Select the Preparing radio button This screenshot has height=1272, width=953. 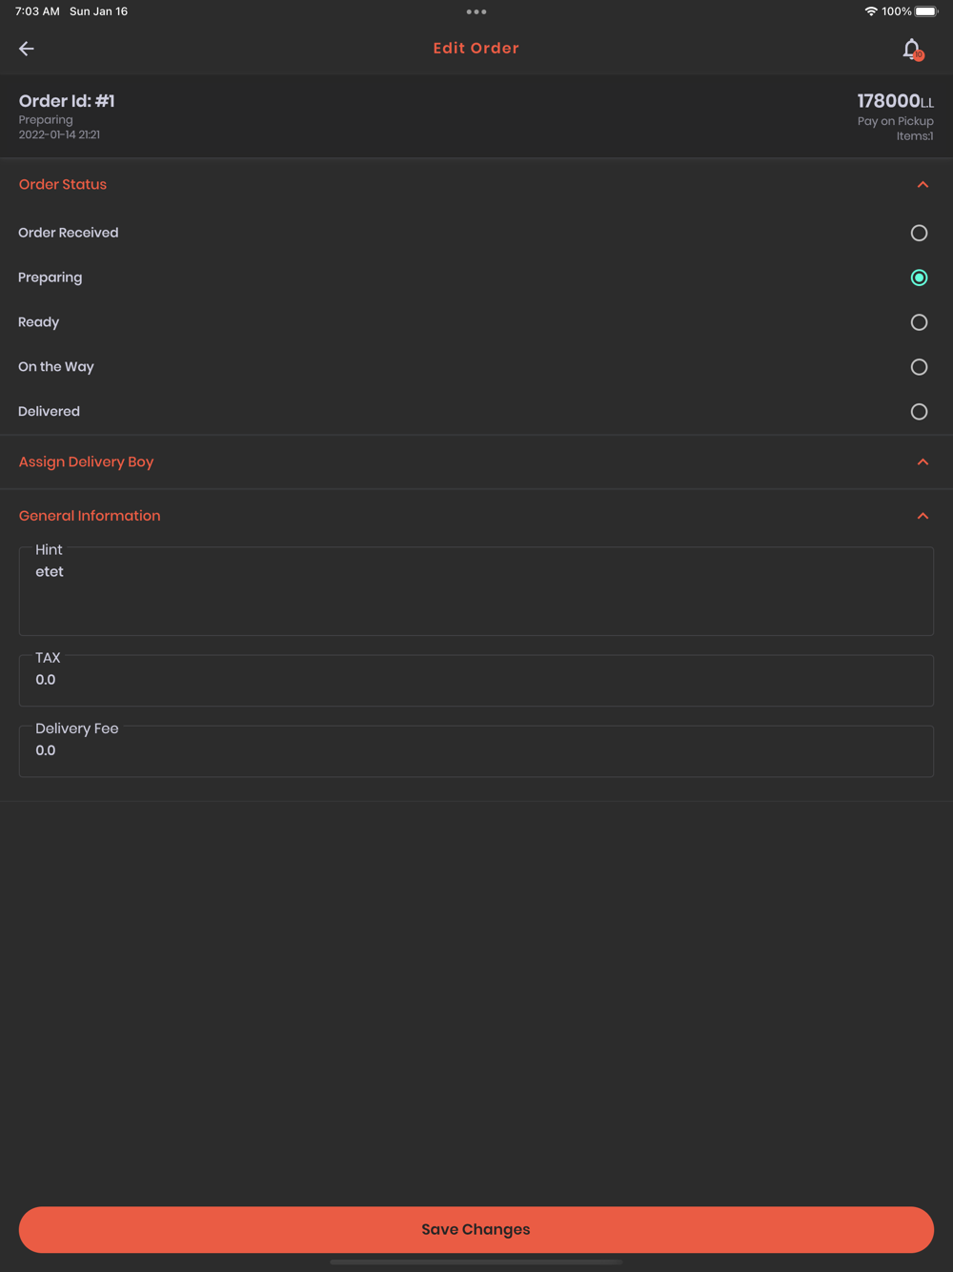919,277
